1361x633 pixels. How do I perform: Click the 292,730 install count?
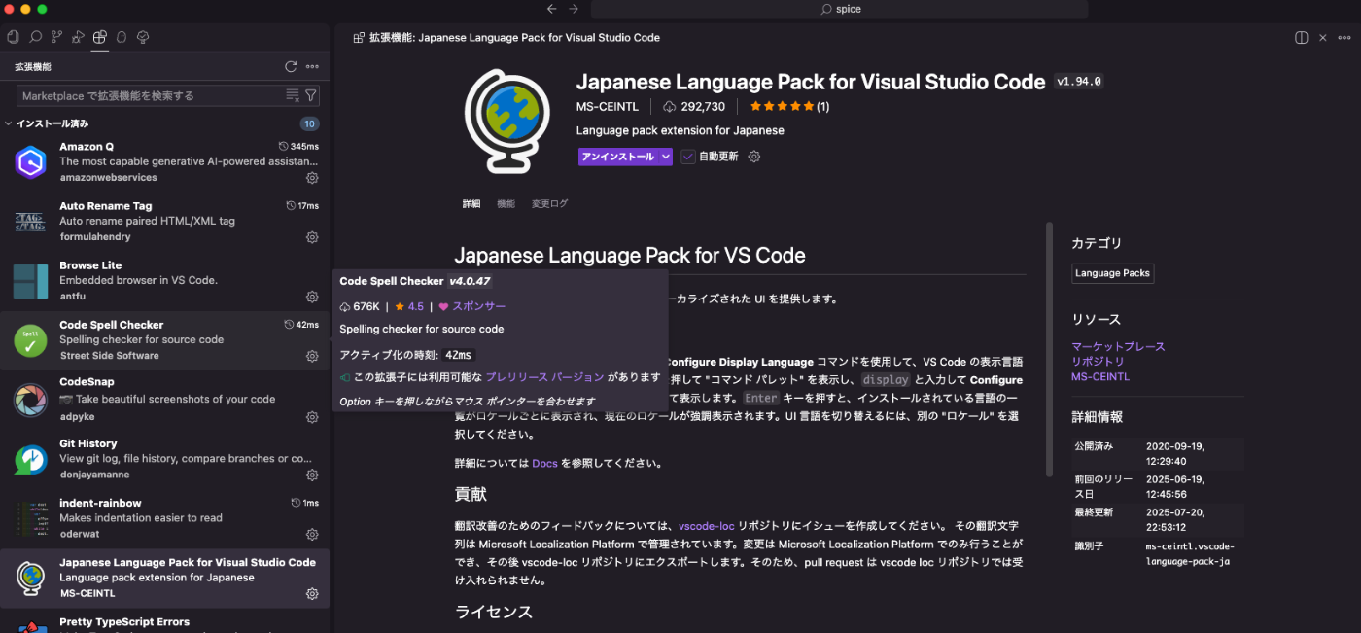click(694, 107)
